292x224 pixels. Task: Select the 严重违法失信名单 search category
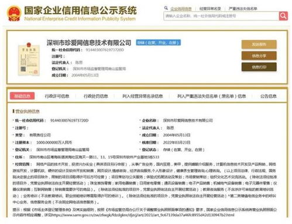click(243, 9)
